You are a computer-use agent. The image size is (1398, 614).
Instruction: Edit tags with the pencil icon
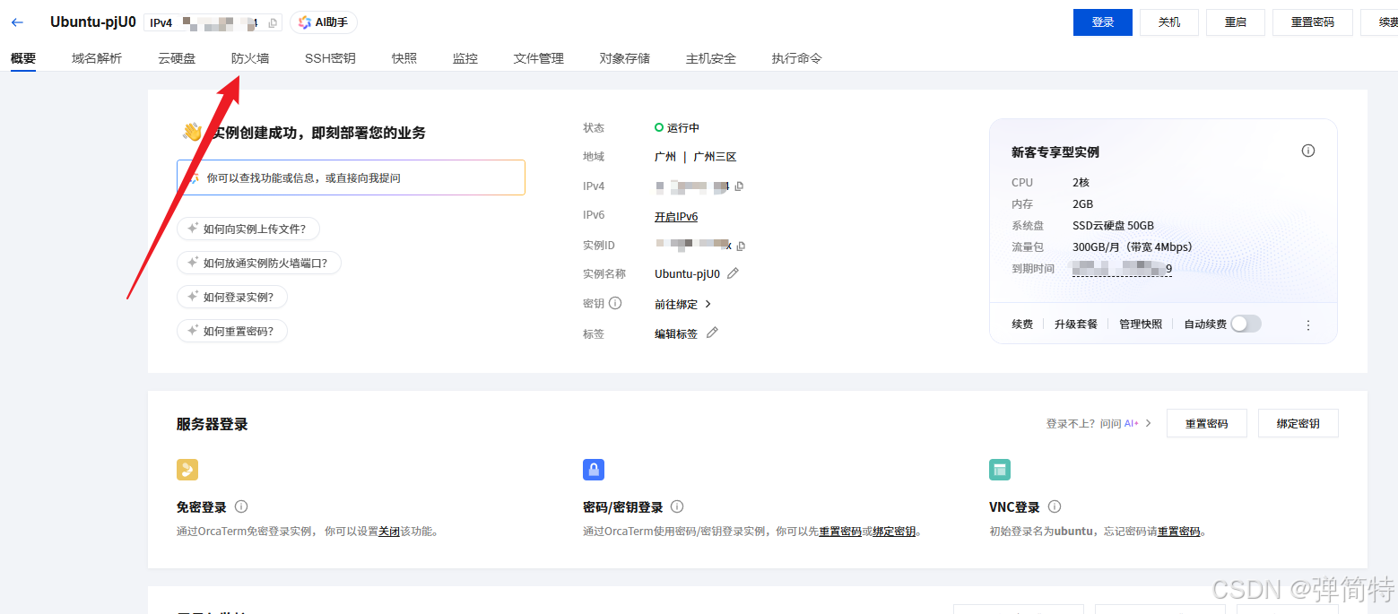[712, 333]
